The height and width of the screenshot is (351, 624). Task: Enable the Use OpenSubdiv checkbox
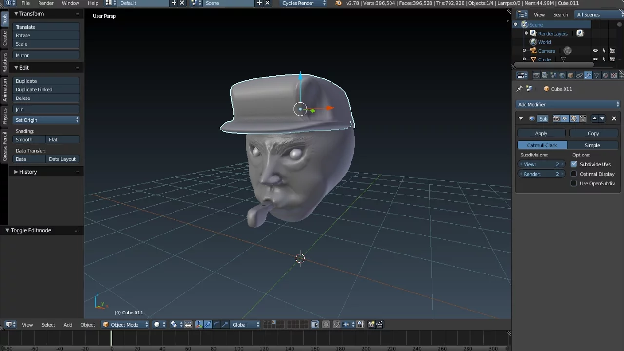point(574,183)
